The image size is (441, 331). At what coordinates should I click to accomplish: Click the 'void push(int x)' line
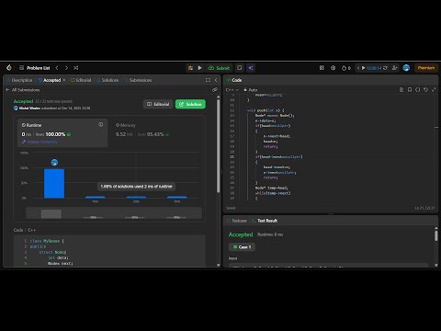click(x=266, y=110)
